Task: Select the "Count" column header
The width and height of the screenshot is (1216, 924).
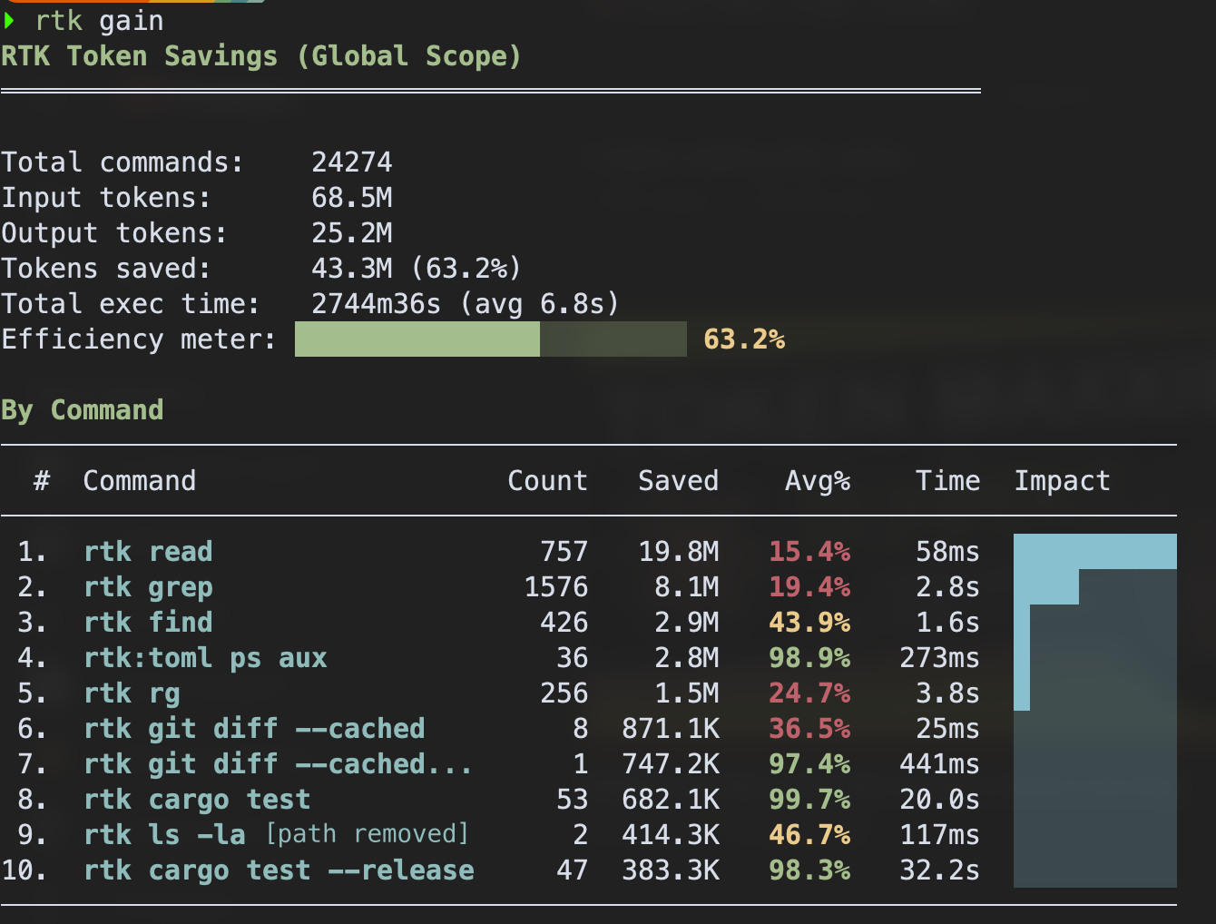Action: (547, 481)
